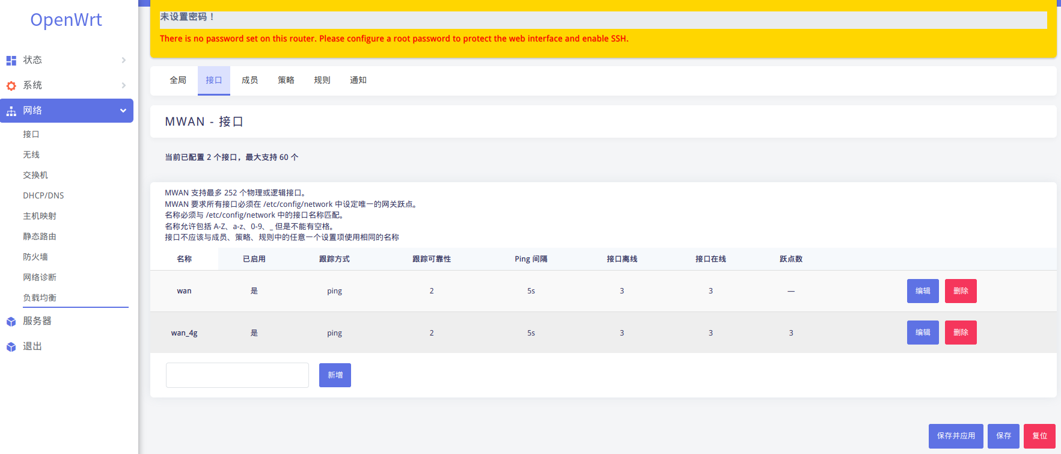Viewport: 1061px width, 454px height.
Task: Click the 跃点数 column header
Action: click(791, 259)
